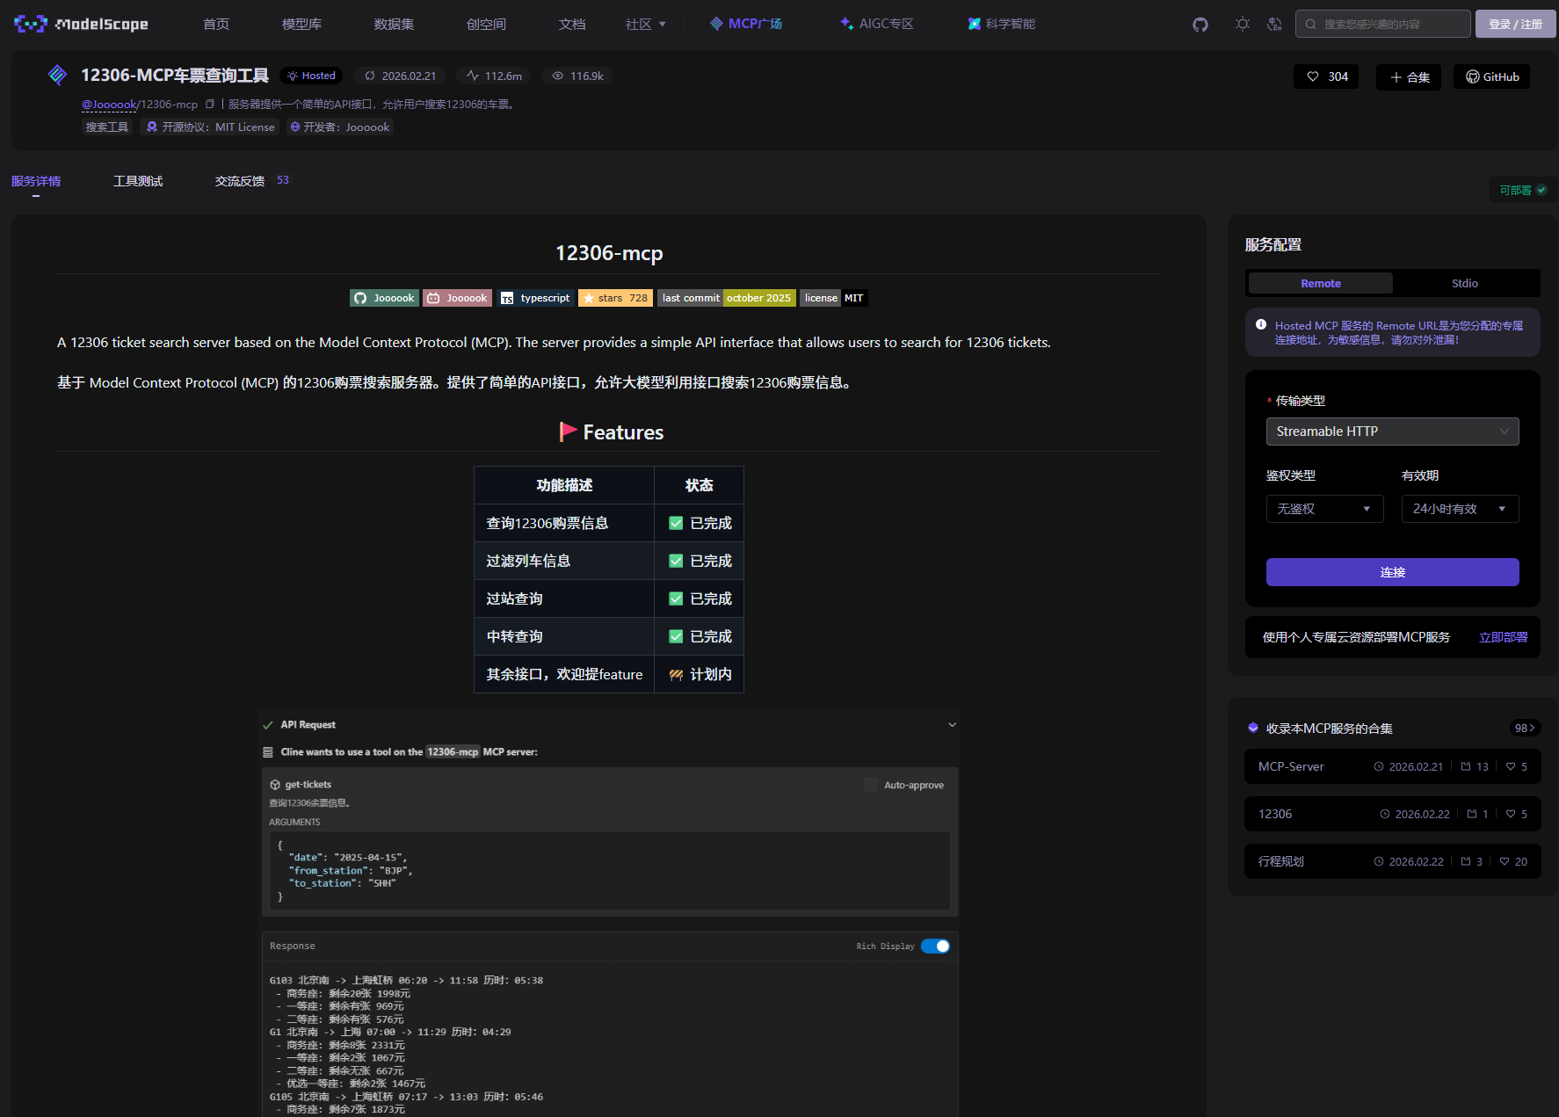Open the MCP广场 navigation item
Image resolution: width=1559 pixels, height=1117 pixels.
pos(746,24)
